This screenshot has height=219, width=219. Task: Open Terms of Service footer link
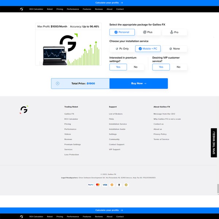161,139
